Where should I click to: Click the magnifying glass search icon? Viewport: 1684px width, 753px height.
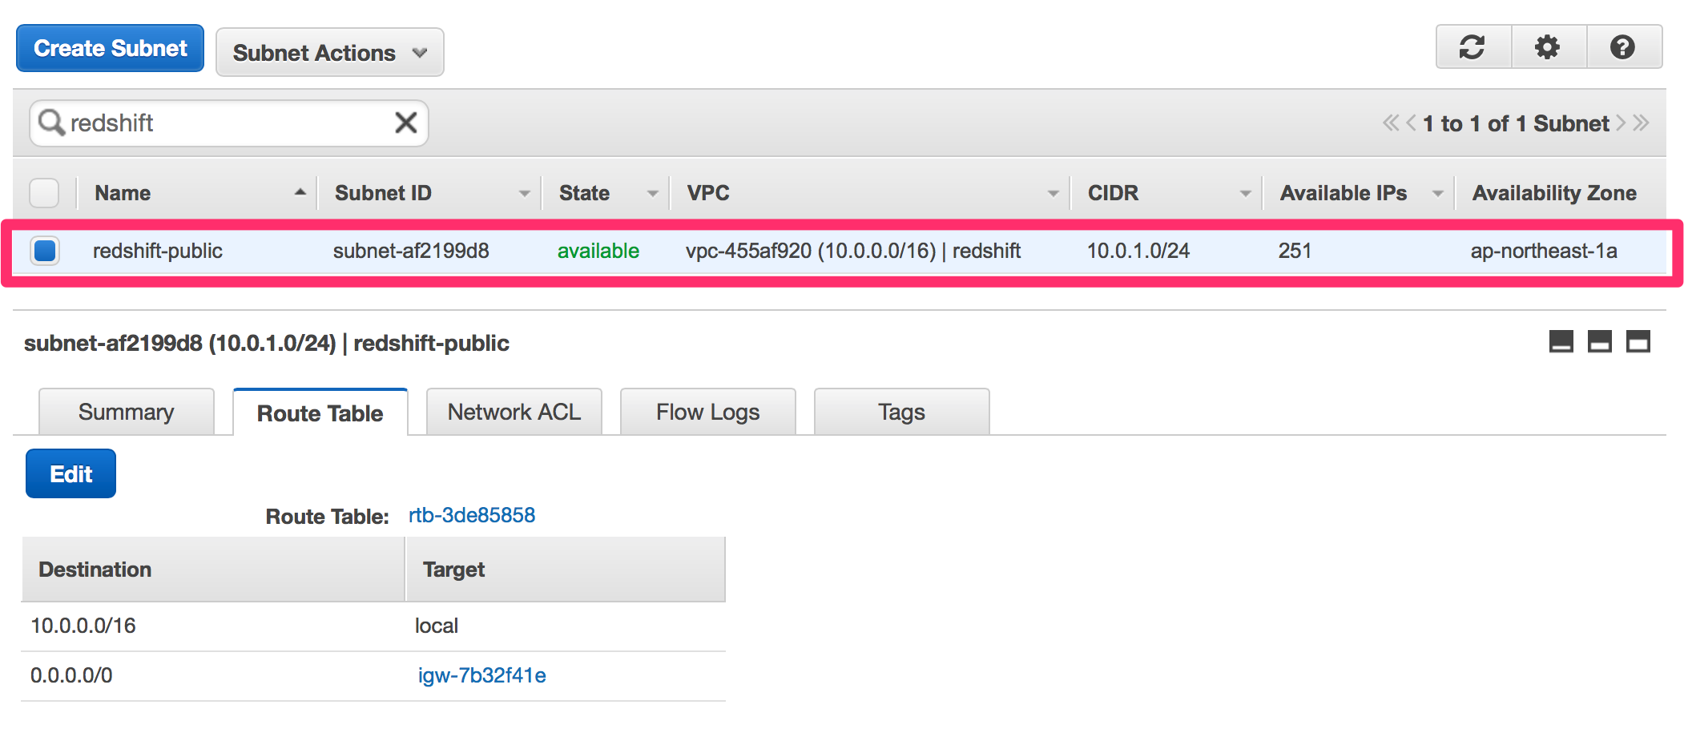(x=51, y=123)
